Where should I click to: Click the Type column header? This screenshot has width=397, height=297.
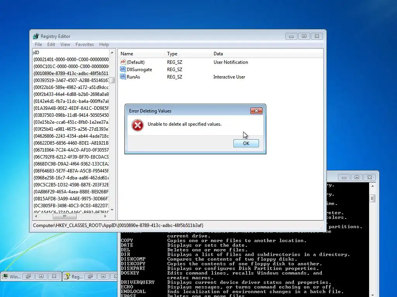[x=188, y=54]
